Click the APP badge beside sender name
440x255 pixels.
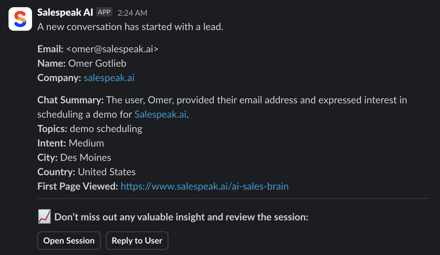click(104, 12)
